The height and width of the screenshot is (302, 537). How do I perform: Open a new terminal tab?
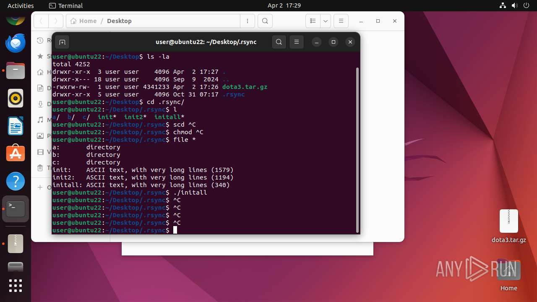62,42
